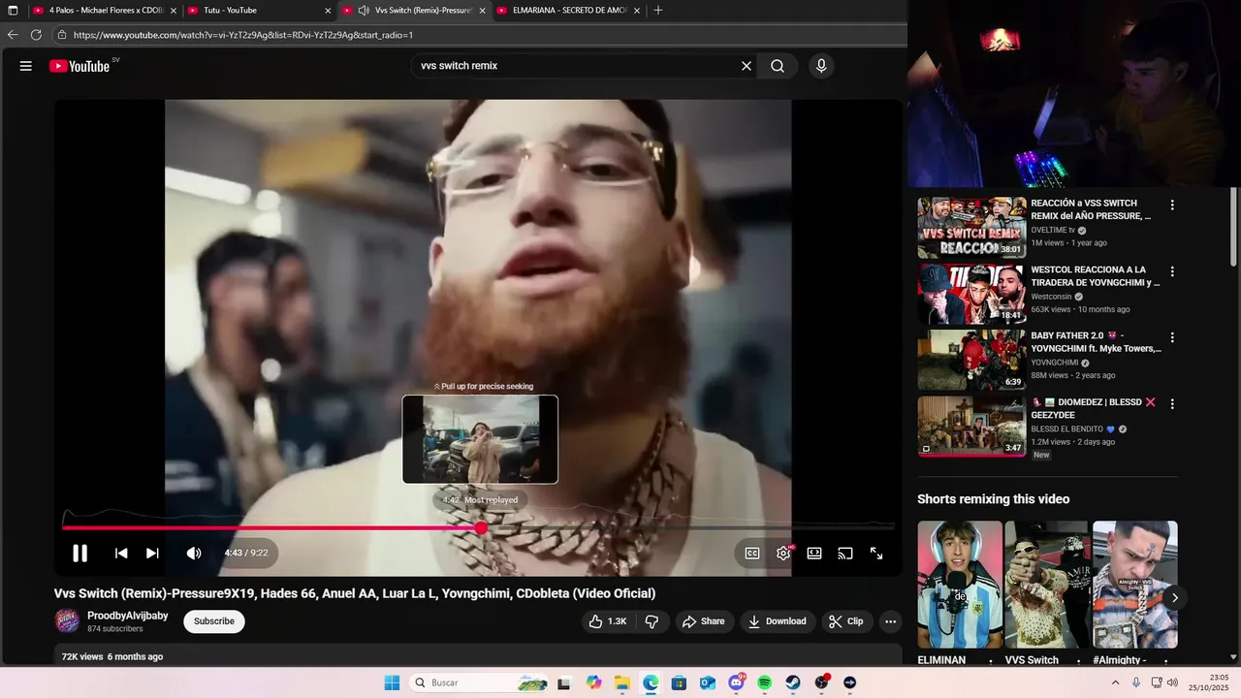
Task: Switch the player to theater mode
Action: pos(814,553)
